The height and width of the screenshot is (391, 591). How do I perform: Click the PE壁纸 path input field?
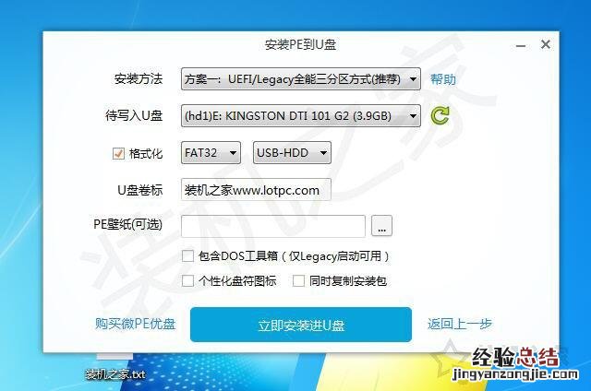coord(273,226)
